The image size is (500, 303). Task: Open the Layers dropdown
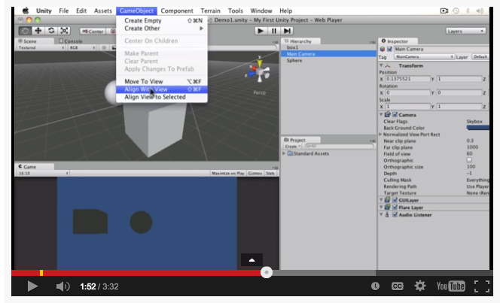click(465, 31)
